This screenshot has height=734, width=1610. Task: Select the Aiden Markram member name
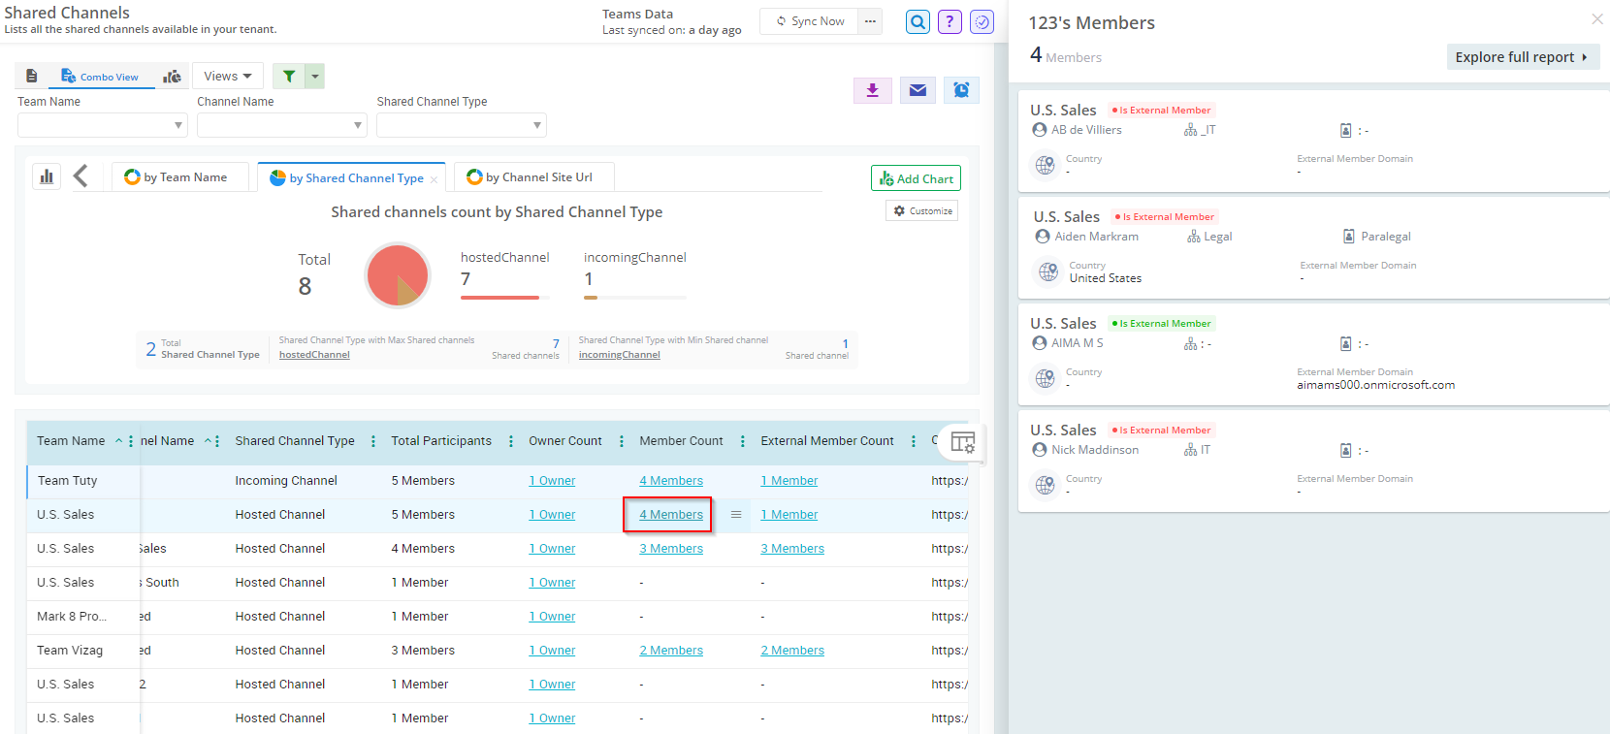tap(1096, 237)
